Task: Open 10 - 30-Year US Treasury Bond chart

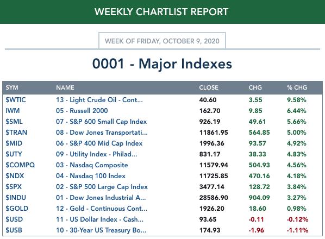Action: [x=101, y=230]
